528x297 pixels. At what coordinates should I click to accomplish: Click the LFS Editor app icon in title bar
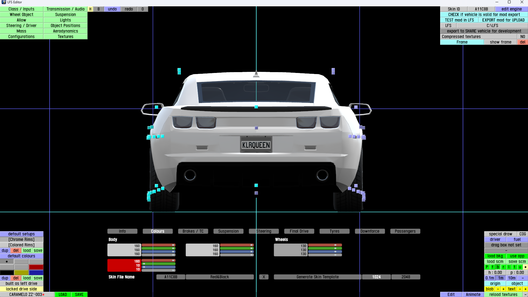(4, 2)
